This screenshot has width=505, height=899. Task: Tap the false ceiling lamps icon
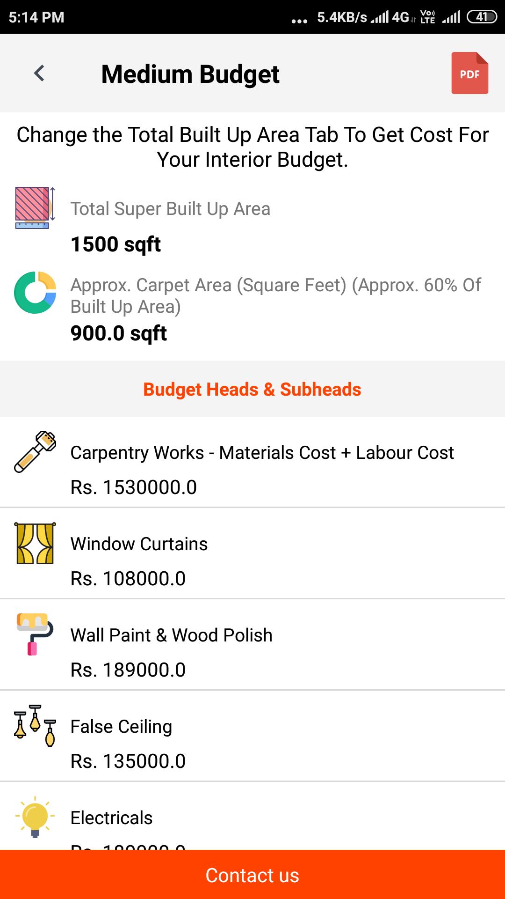tap(35, 725)
